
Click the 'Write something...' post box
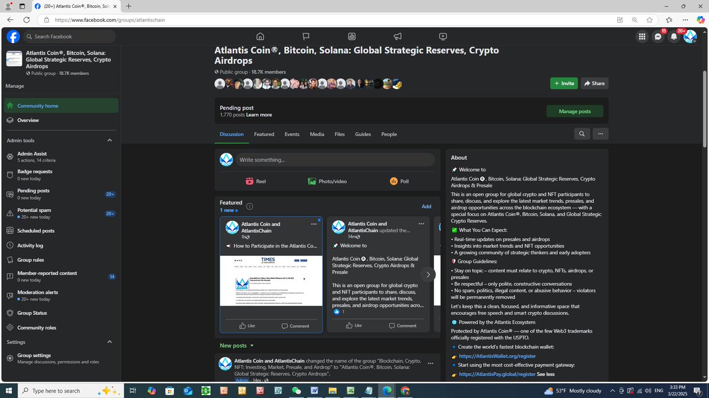(x=335, y=160)
